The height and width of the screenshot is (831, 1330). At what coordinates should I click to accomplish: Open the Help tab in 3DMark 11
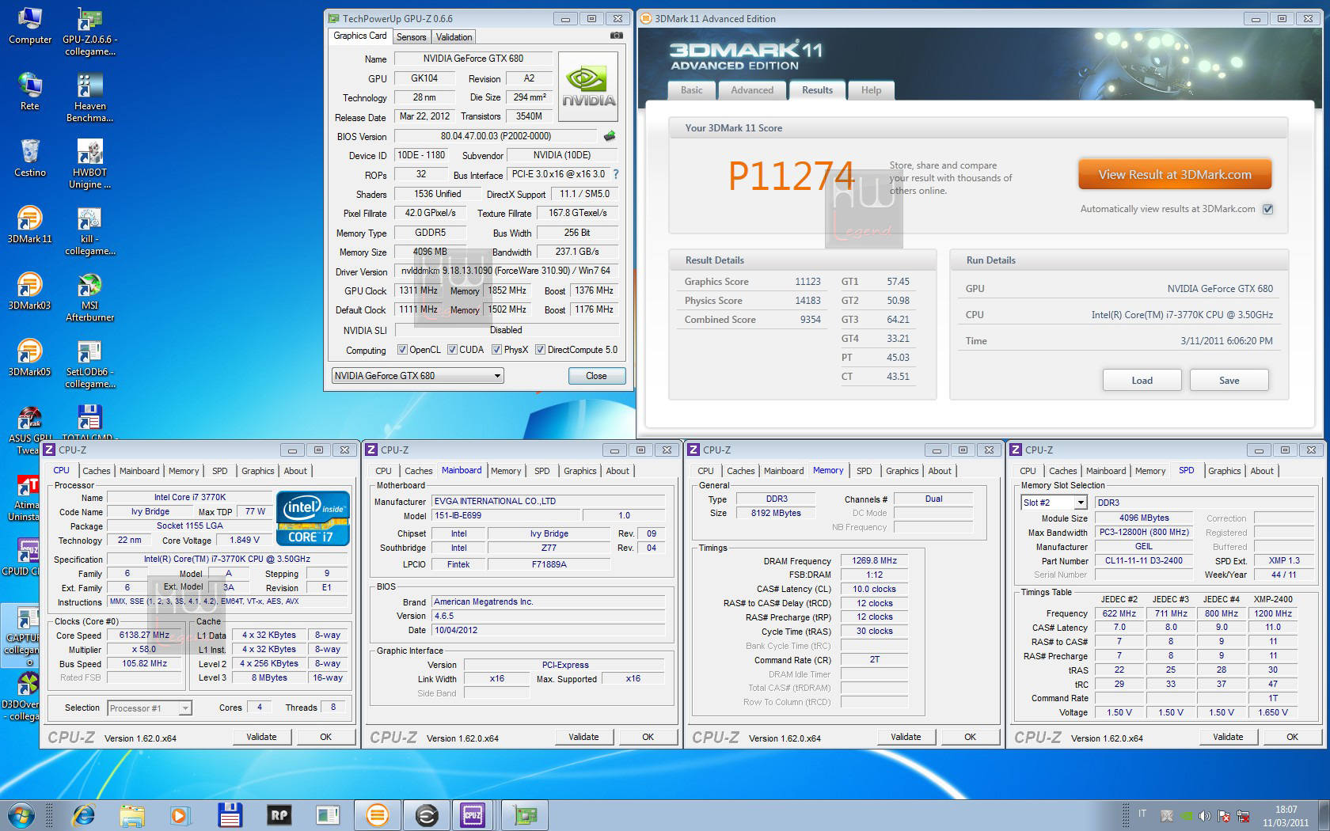[x=871, y=90]
